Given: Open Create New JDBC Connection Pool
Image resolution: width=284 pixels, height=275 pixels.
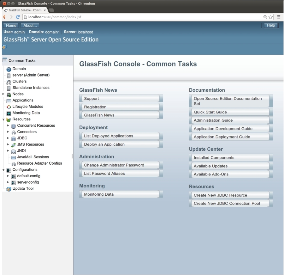Looking at the screenshot, I should point(230,203).
